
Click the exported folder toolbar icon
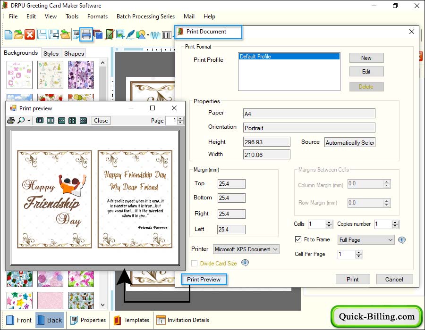click(x=65, y=34)
